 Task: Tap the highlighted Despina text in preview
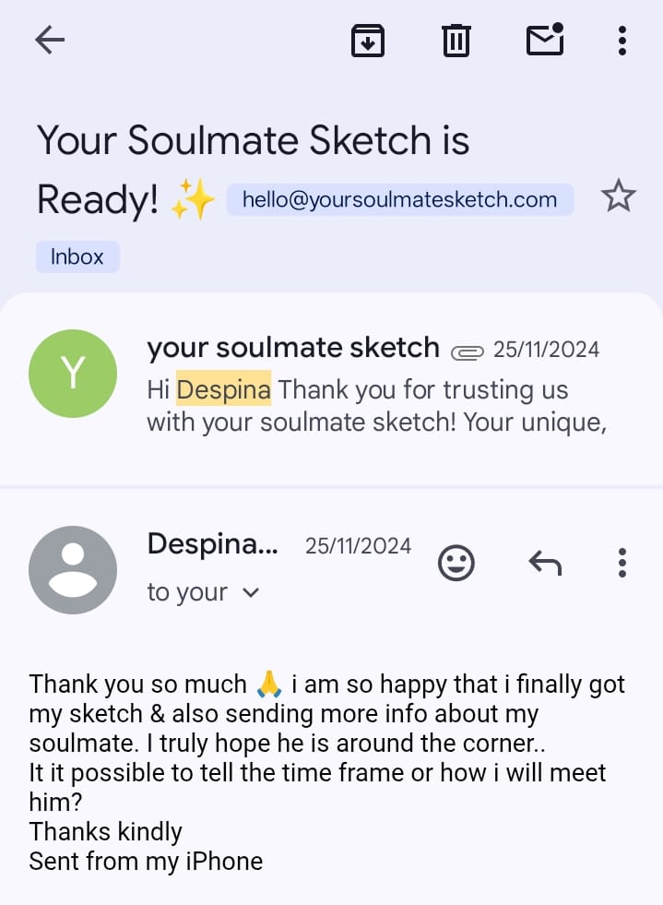click(x=223, y=389)
